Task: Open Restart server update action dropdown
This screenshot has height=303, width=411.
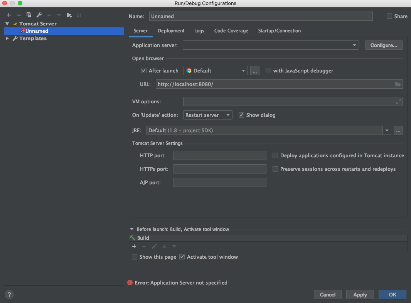Action: point(207,115)
